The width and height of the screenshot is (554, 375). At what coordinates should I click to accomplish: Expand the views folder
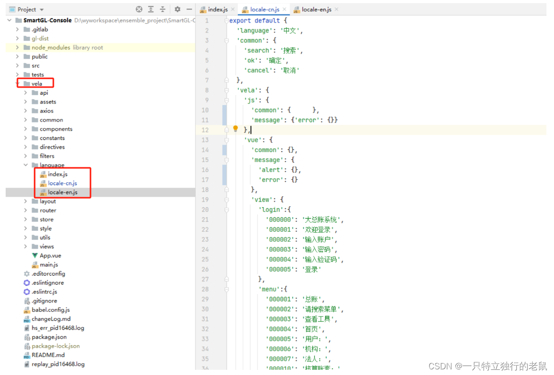click(25, 246)
